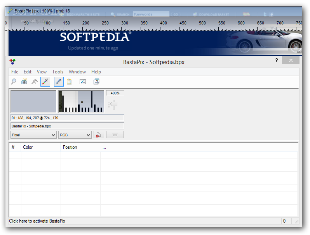Image resolution: width=310 pixels, height=235 pixels.
Task: Click the BastaPix - Softpedia.bpx name field
Action: point(67,126)
